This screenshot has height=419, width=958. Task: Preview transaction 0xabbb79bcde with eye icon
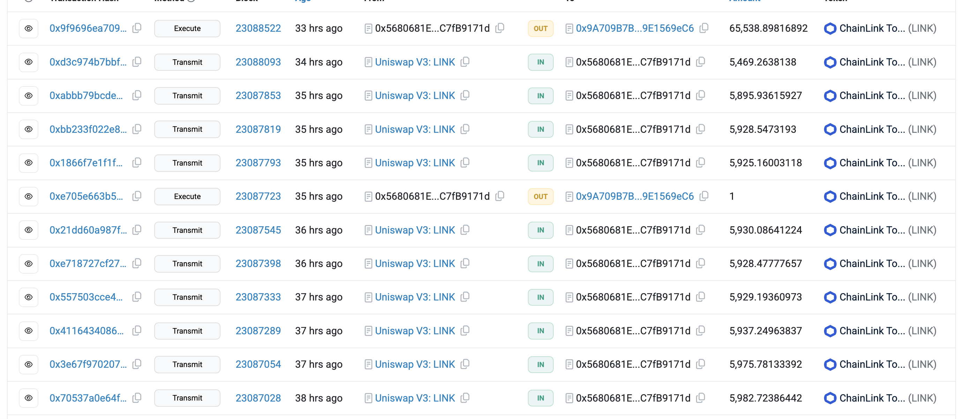pos(29,96)
